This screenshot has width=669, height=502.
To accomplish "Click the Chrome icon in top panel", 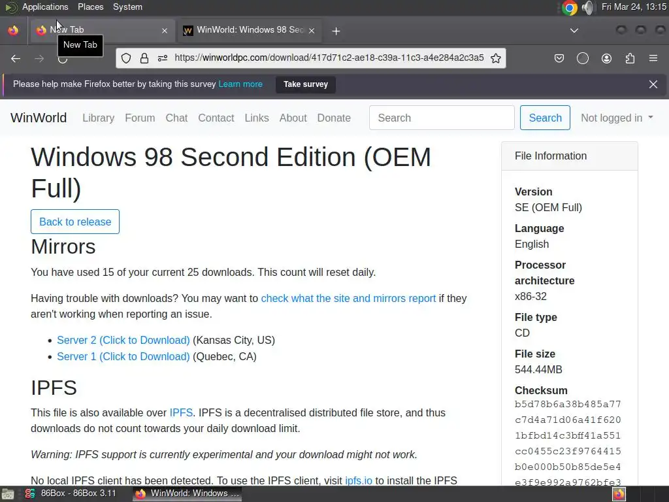I will tap(569, 8).
